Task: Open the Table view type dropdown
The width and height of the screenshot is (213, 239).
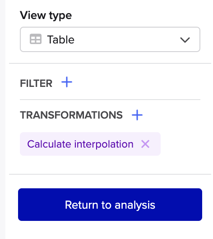Action: 110,39
